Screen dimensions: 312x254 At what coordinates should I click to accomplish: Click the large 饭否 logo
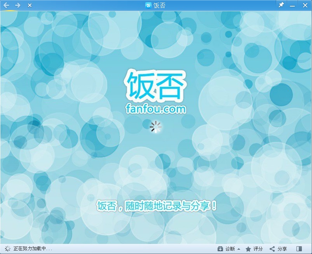(x=155, y=86)
